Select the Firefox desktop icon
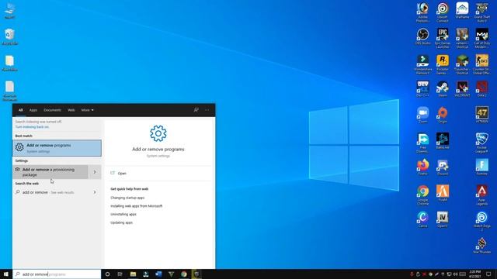 click(422, 167)
